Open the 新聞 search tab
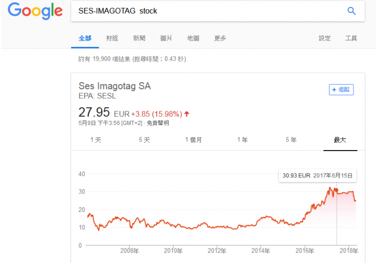 pyautogui.click(x=139, y=38)
